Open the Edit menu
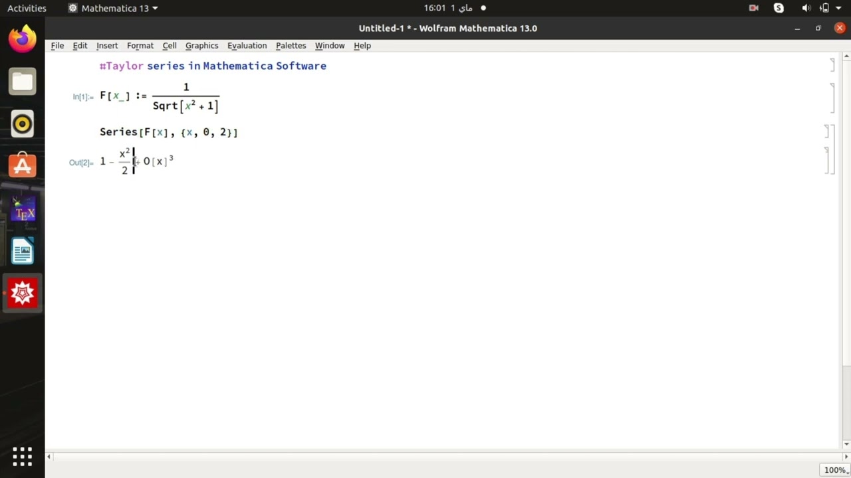The height and width of the screenshot is (478, 851). coord(80,45)
